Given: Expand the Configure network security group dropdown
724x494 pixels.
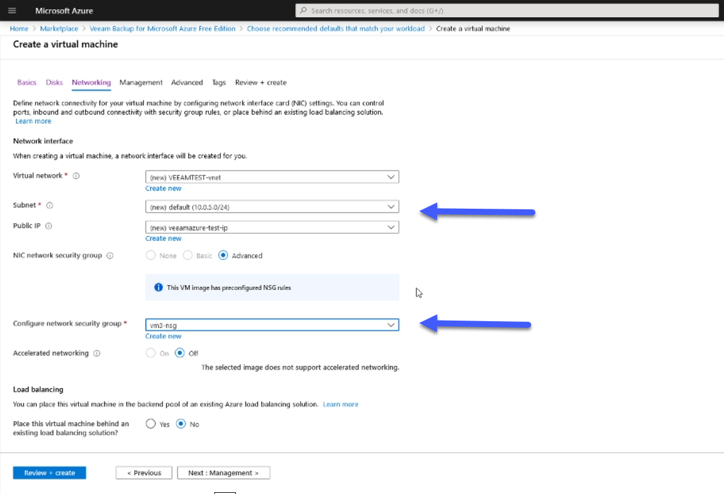Looking at the screenshot, I should 272,325.
